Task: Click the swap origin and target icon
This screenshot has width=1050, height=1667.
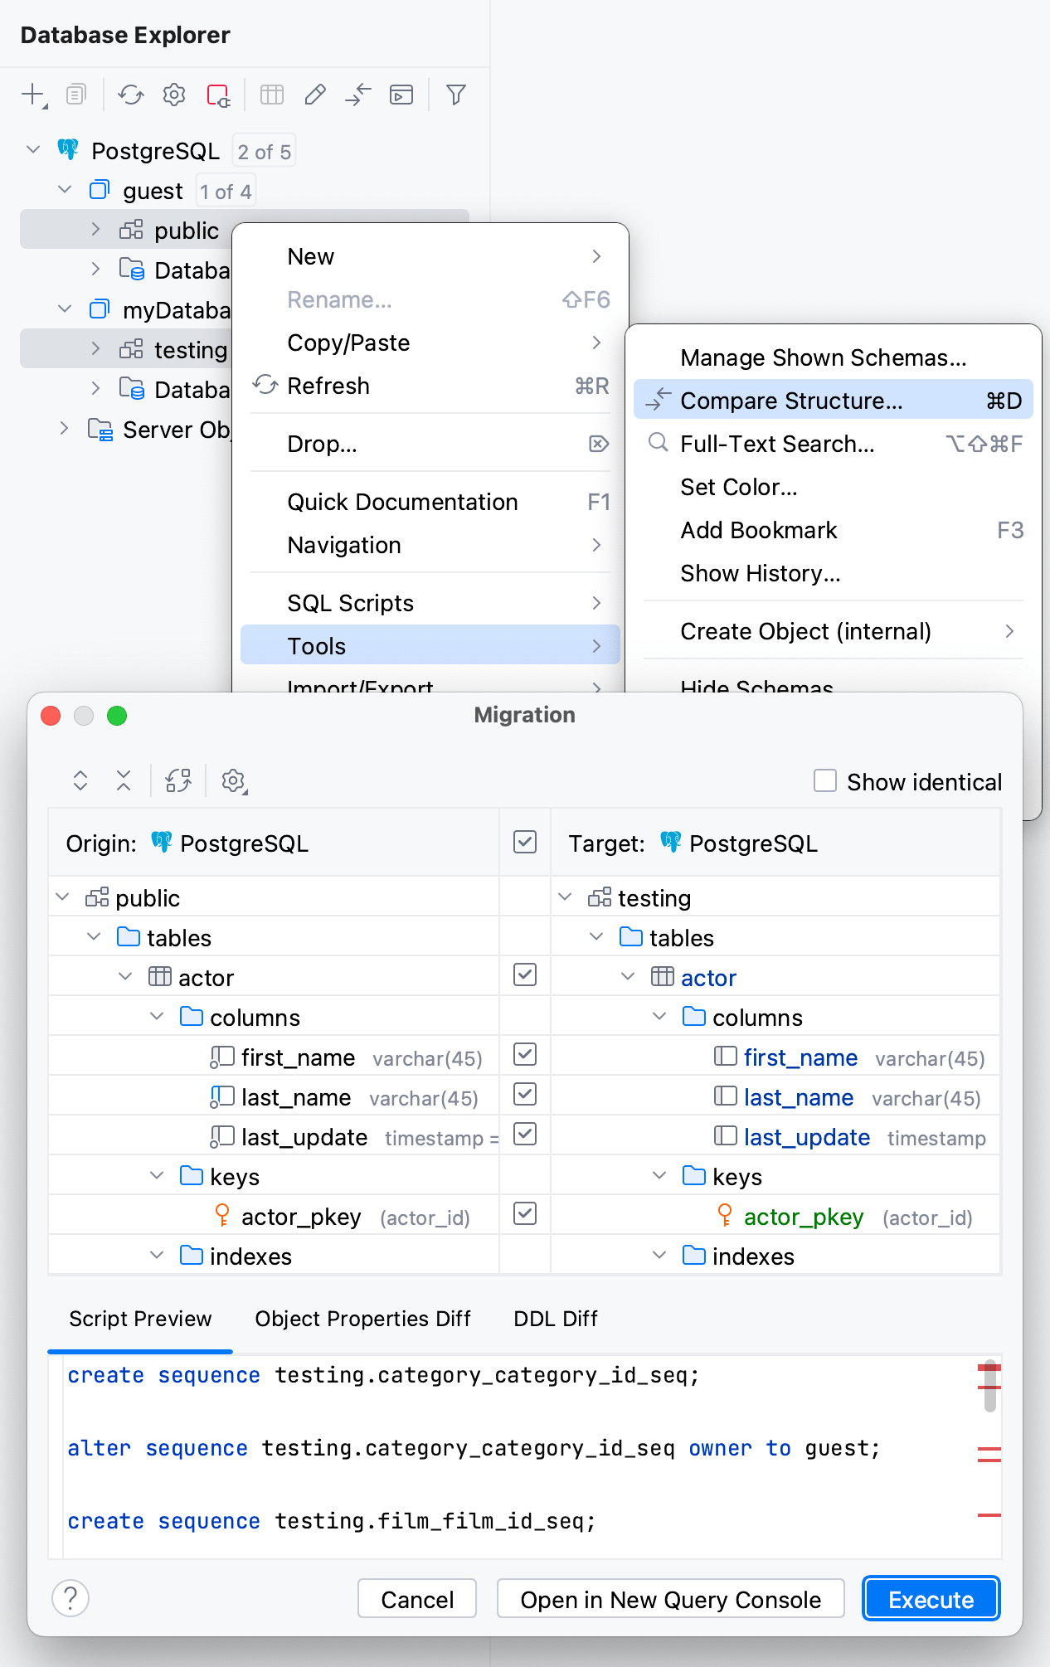Action: 178,780
